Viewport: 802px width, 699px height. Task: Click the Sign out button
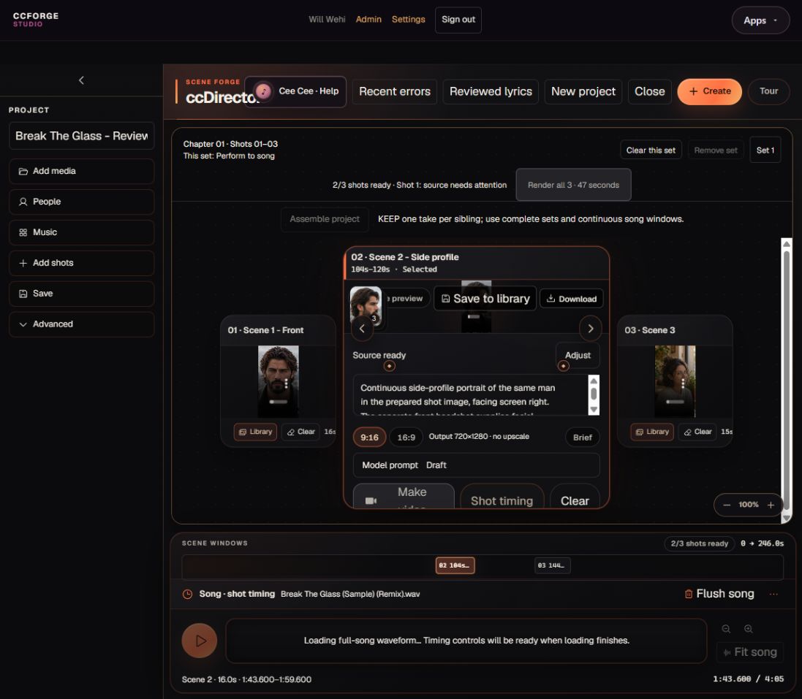coord(458,20)
